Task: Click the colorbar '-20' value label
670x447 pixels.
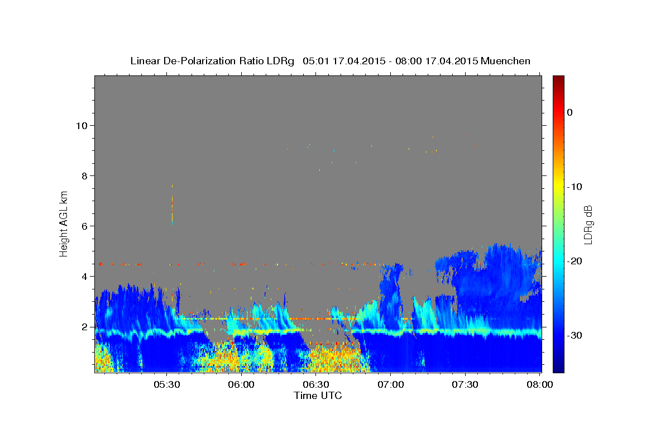Action: pos(575,261)
